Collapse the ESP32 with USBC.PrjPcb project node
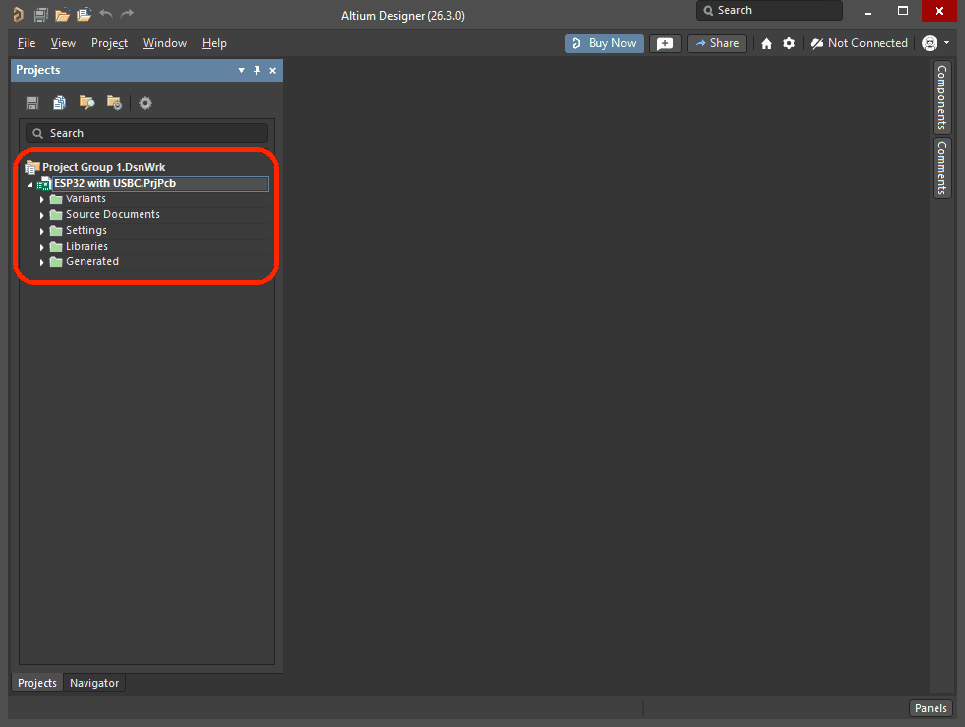The height and width of the screenshot is (727, 965). point(30,184)
